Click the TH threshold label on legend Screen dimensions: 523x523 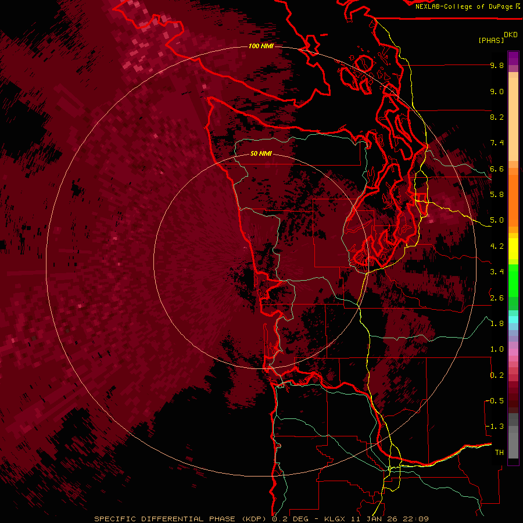pyautogui.click(x=499, y=453)
